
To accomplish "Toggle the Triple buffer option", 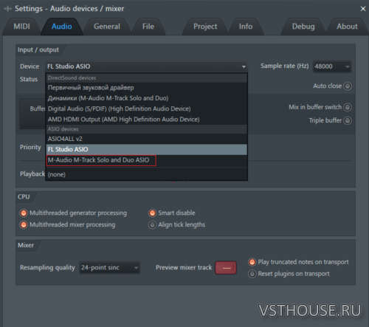I will click(348, 120).
